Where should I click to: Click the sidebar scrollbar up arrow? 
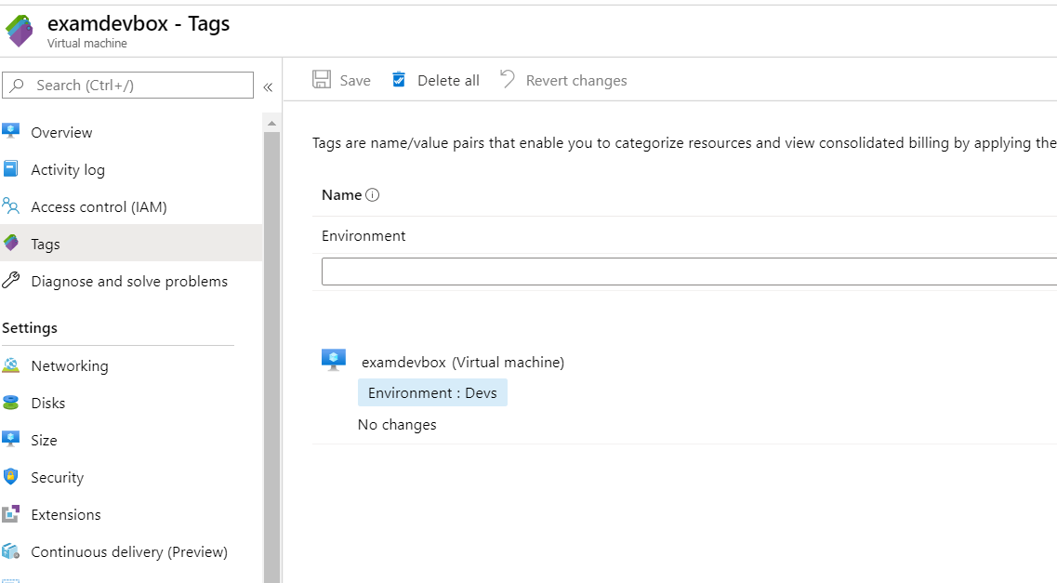pyautogui.click(x=271, y=124)
